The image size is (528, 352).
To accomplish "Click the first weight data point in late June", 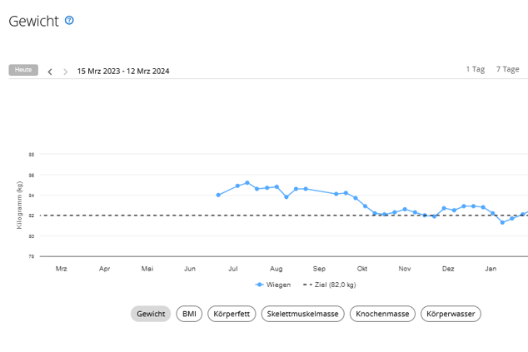I will (x=218, y=195).
